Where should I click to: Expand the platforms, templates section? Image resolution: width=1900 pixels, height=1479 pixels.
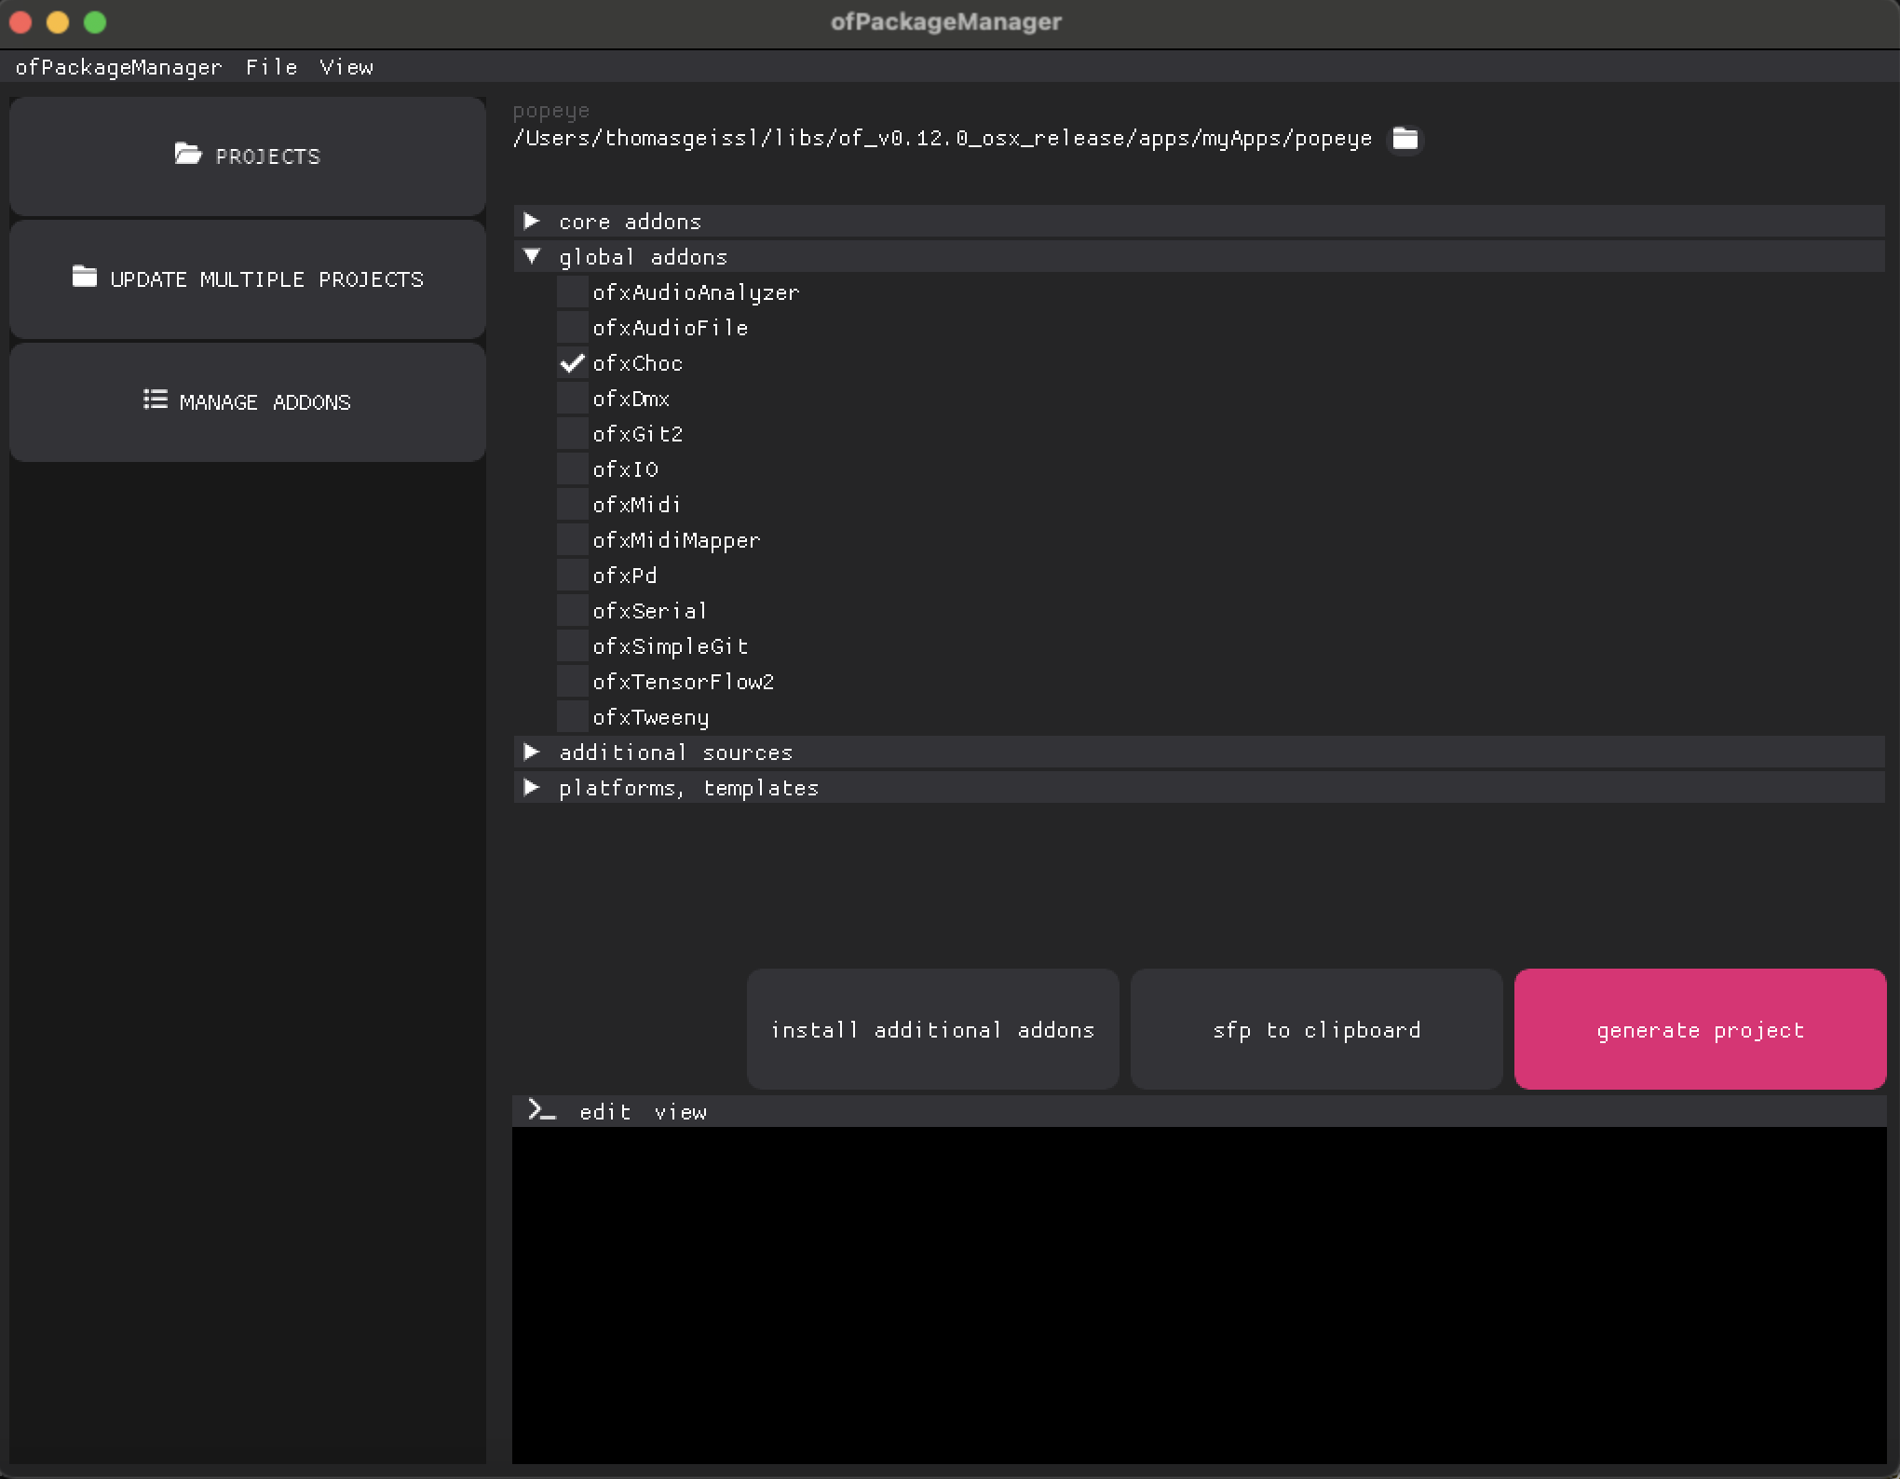1200,788
